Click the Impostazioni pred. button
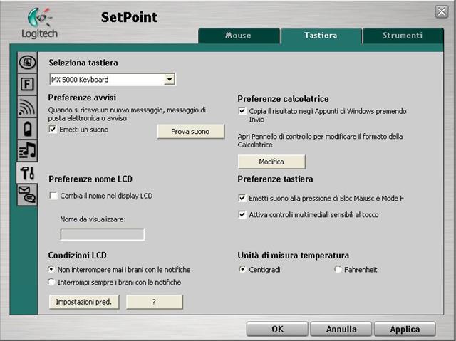The height and width of the screenshot is (341, 456). coord(84,302)
